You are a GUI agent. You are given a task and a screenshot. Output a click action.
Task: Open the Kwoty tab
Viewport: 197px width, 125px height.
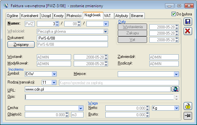59,16
